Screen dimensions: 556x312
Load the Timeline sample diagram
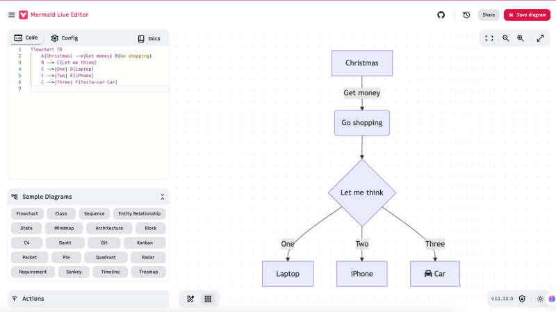tap(111, 272)
